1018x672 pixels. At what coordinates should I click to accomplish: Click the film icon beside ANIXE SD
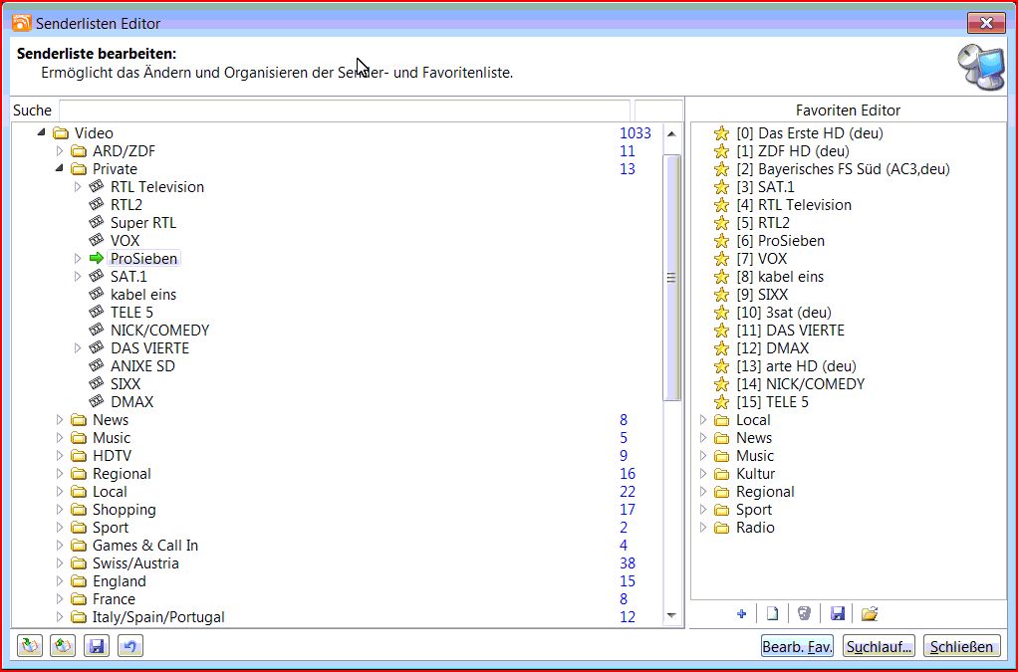click(97, 365)
